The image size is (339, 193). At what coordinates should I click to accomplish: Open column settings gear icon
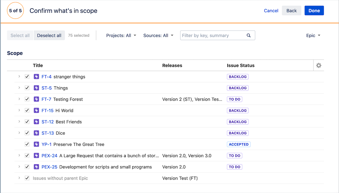[319, 66]
